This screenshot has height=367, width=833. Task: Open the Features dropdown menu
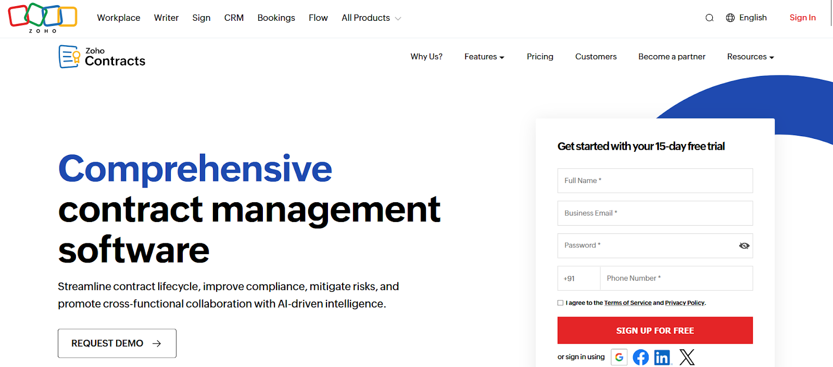pos(484,57)
